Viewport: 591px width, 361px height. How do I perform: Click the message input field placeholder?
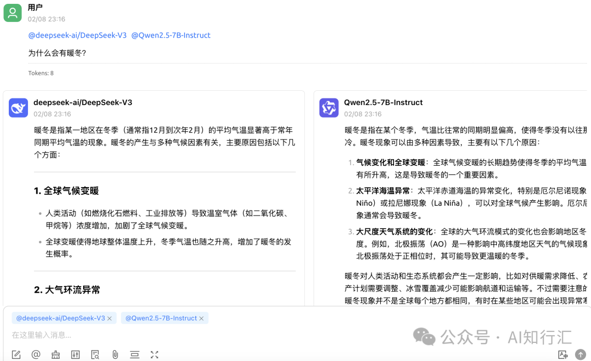42,335
